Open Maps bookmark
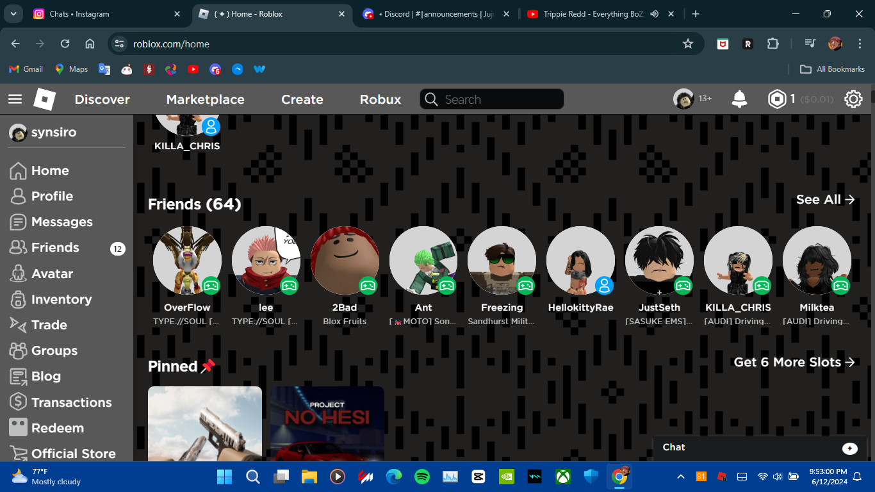Viewport: 875px width, 492px height. click(71, 69)
